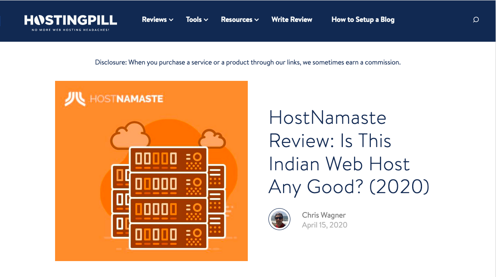Expand the Tools dropdown chevron
Screen dimensions: 496x277
pyautogui.click(x=206, y=20)
